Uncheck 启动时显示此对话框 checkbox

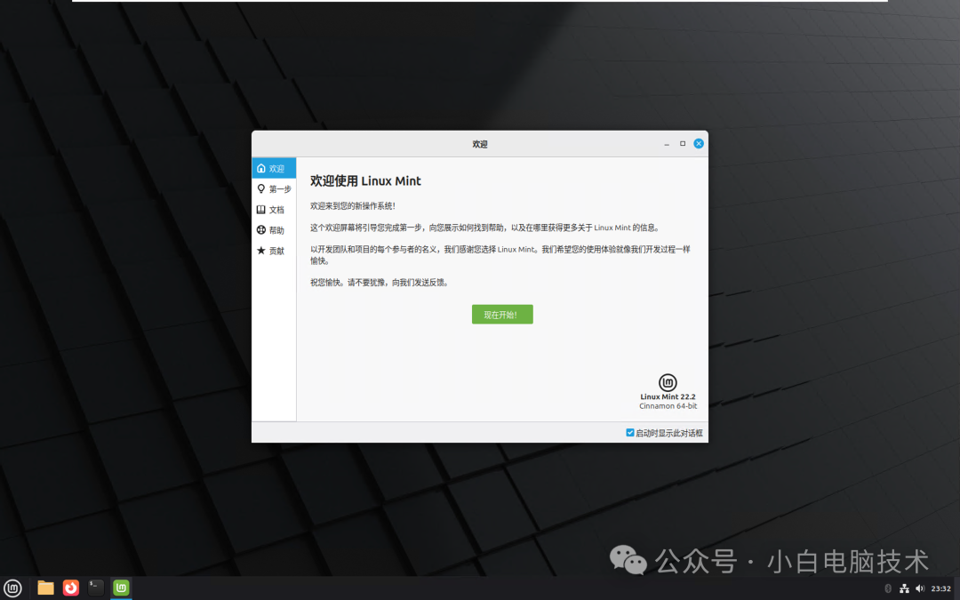pos(630,433)
